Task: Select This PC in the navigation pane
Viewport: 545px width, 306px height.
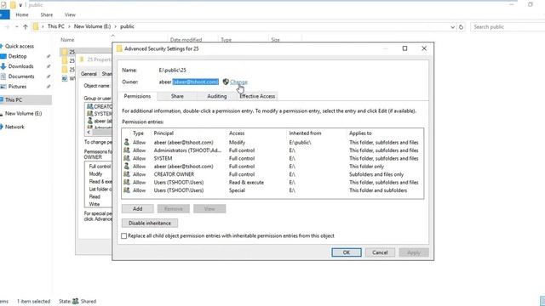Action: [x=26, y=100]
